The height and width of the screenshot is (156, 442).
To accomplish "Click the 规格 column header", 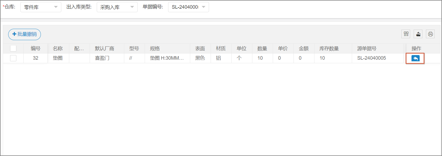I will [155, 49].
